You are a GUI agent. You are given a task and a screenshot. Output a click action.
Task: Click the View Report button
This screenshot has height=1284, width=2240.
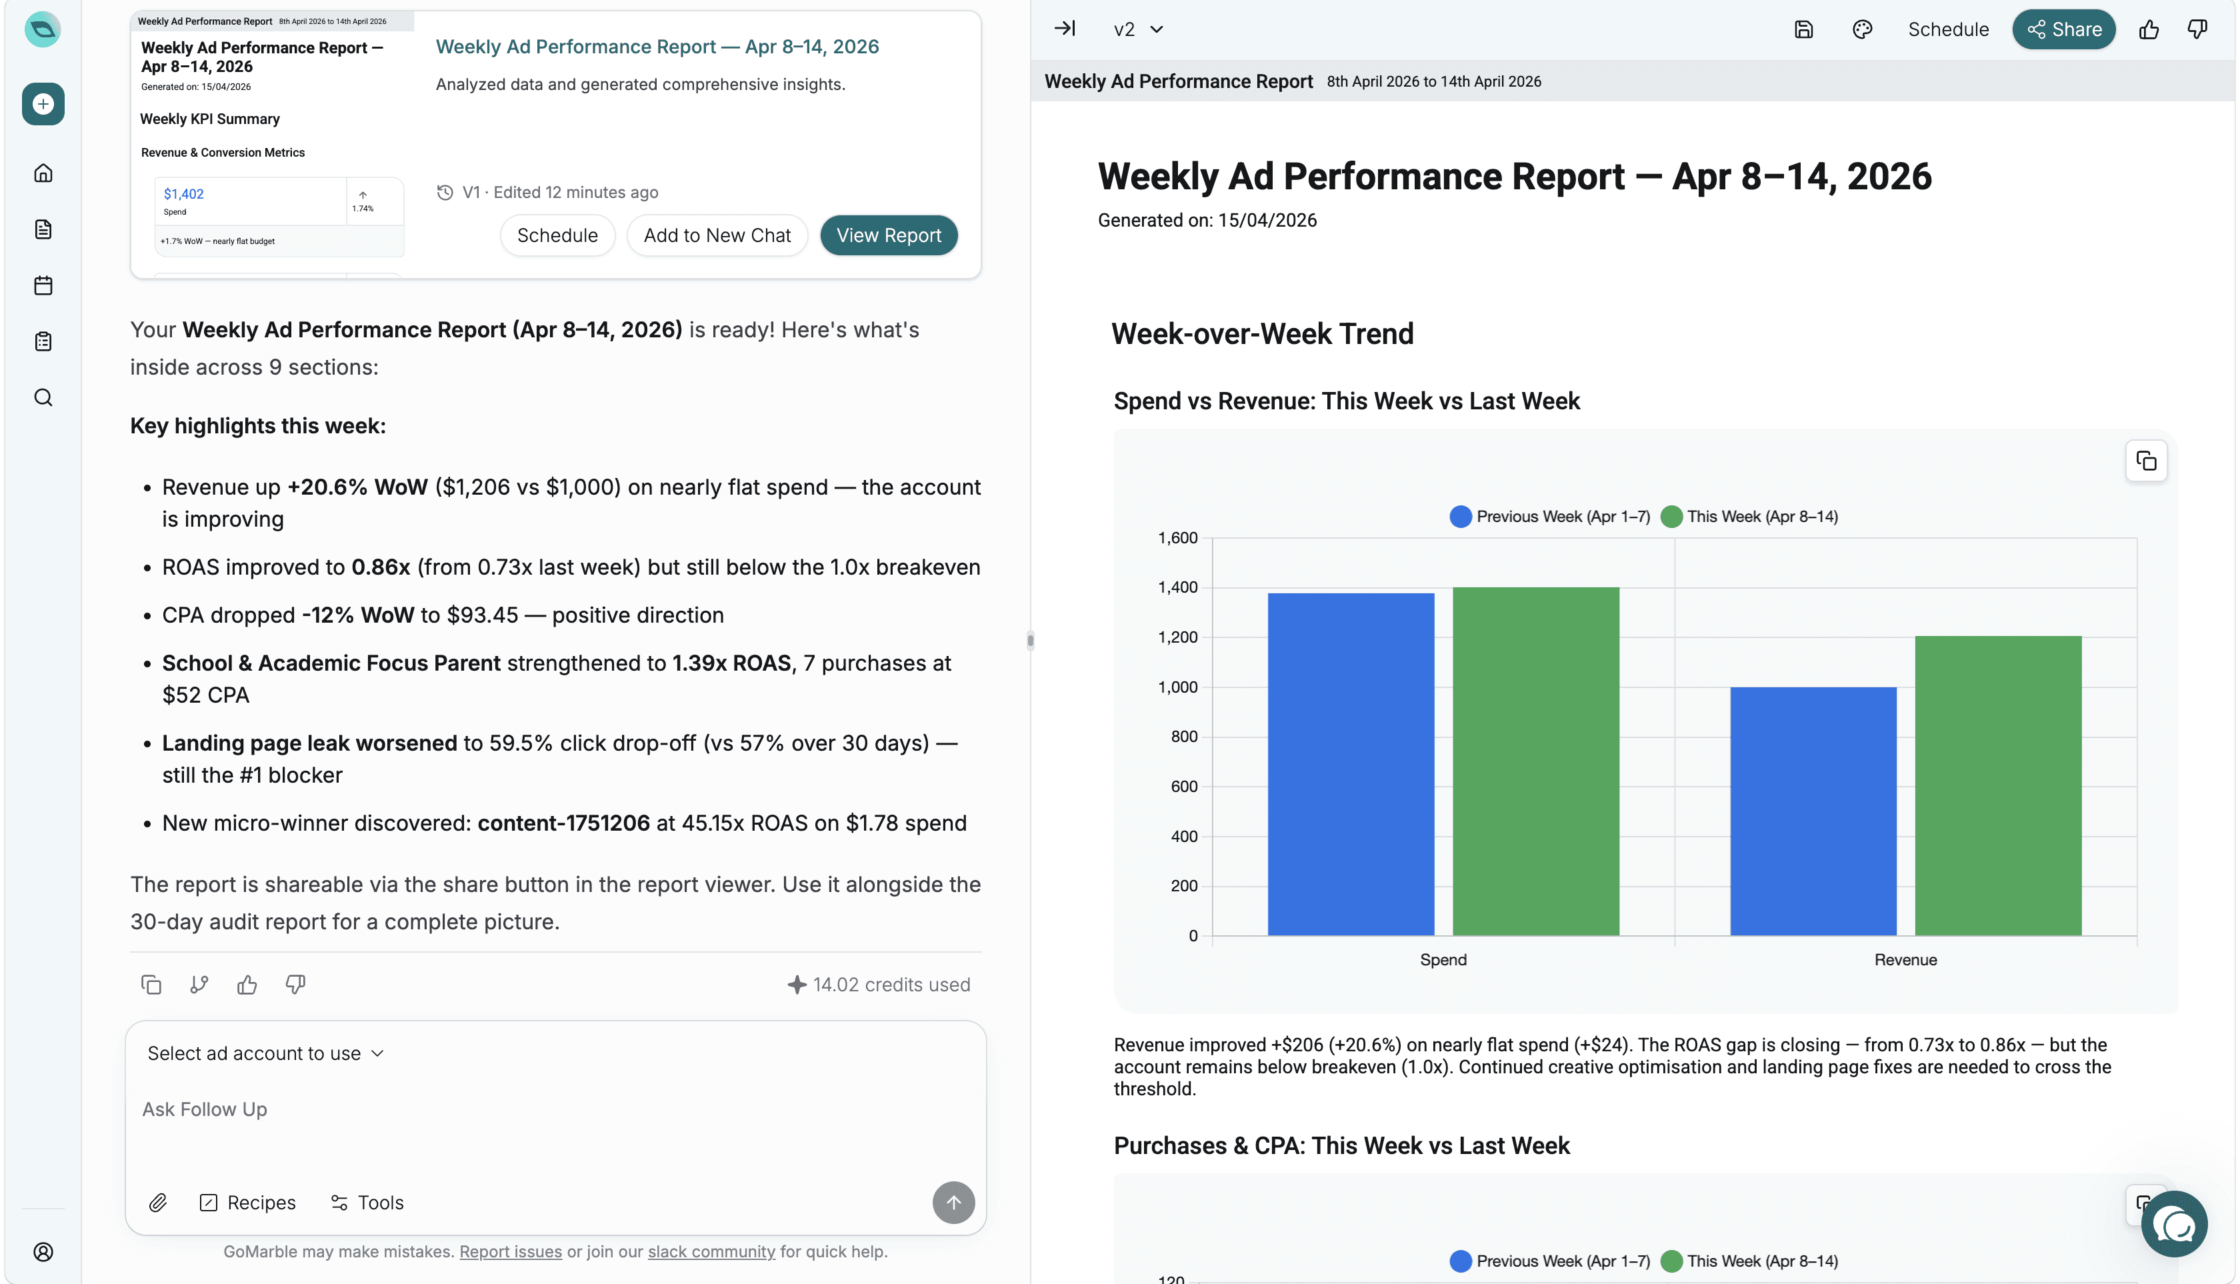888,235
